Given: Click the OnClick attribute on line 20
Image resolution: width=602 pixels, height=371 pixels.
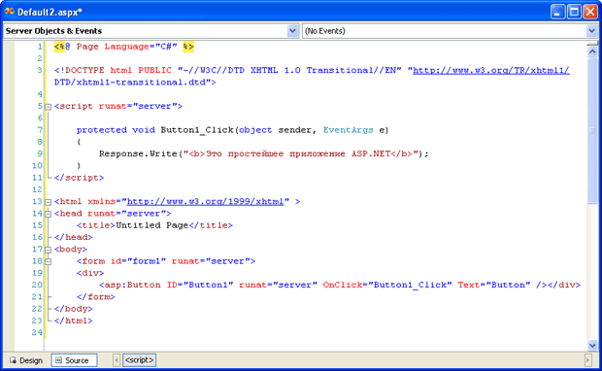Looking at the screenshot, I should click(343, 285).
